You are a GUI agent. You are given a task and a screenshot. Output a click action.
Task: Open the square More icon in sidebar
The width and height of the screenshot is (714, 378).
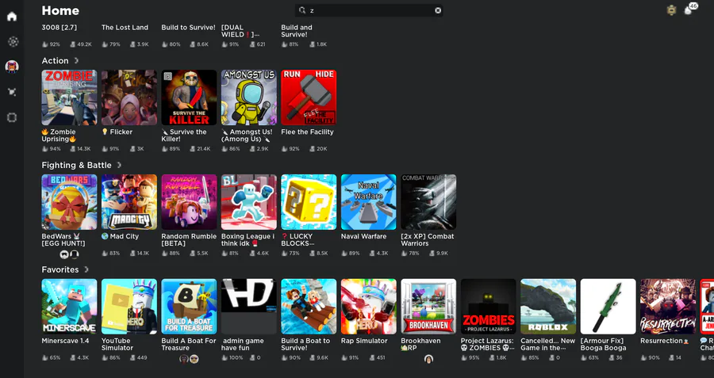(x=12, y=117)
